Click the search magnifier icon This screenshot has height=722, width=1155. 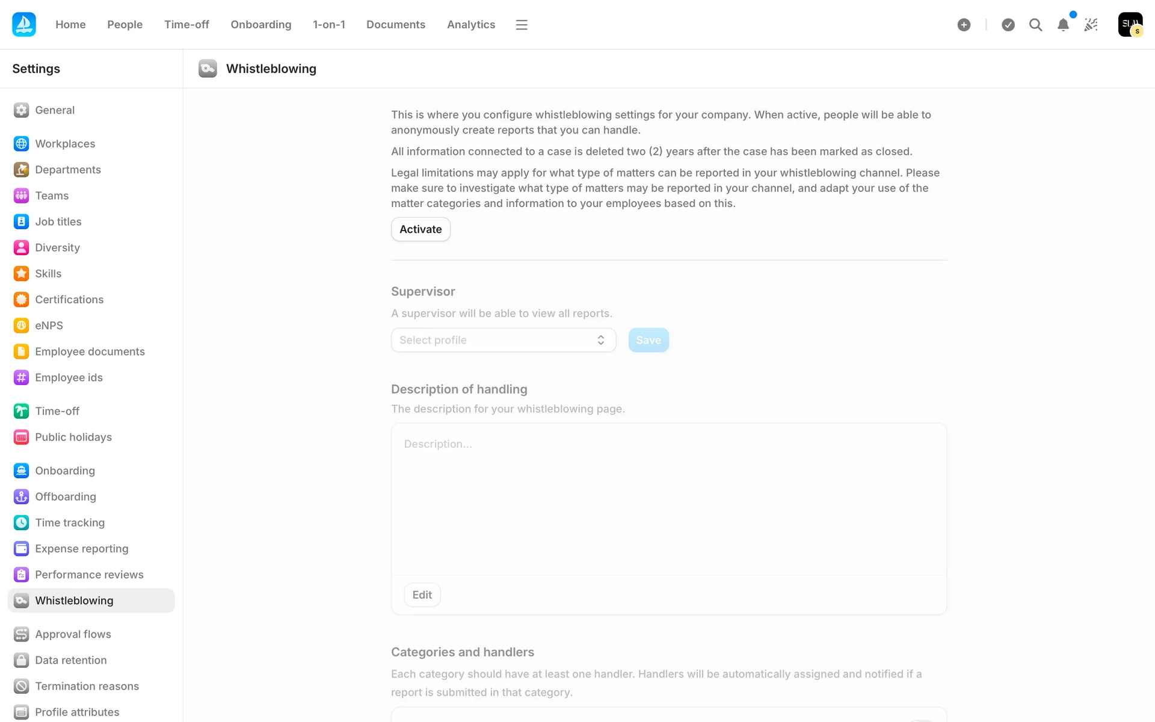[1035, 25]
